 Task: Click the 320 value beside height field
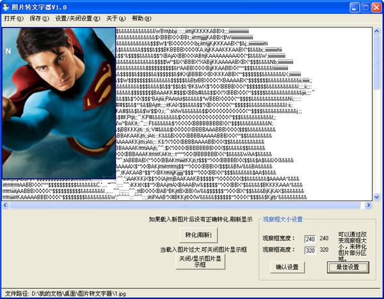324,250
